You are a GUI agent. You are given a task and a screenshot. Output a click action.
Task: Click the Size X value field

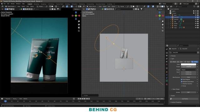coord(188,72)
